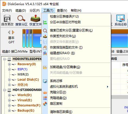Click the load disk image folder icon
The height and width of the screenshot is (114, 128).
45,67
